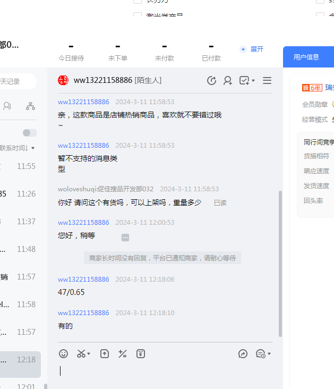The image size is (334, 389).
Task: Expand the quick reply history dropdown arrow
Action: pos(269,354)
